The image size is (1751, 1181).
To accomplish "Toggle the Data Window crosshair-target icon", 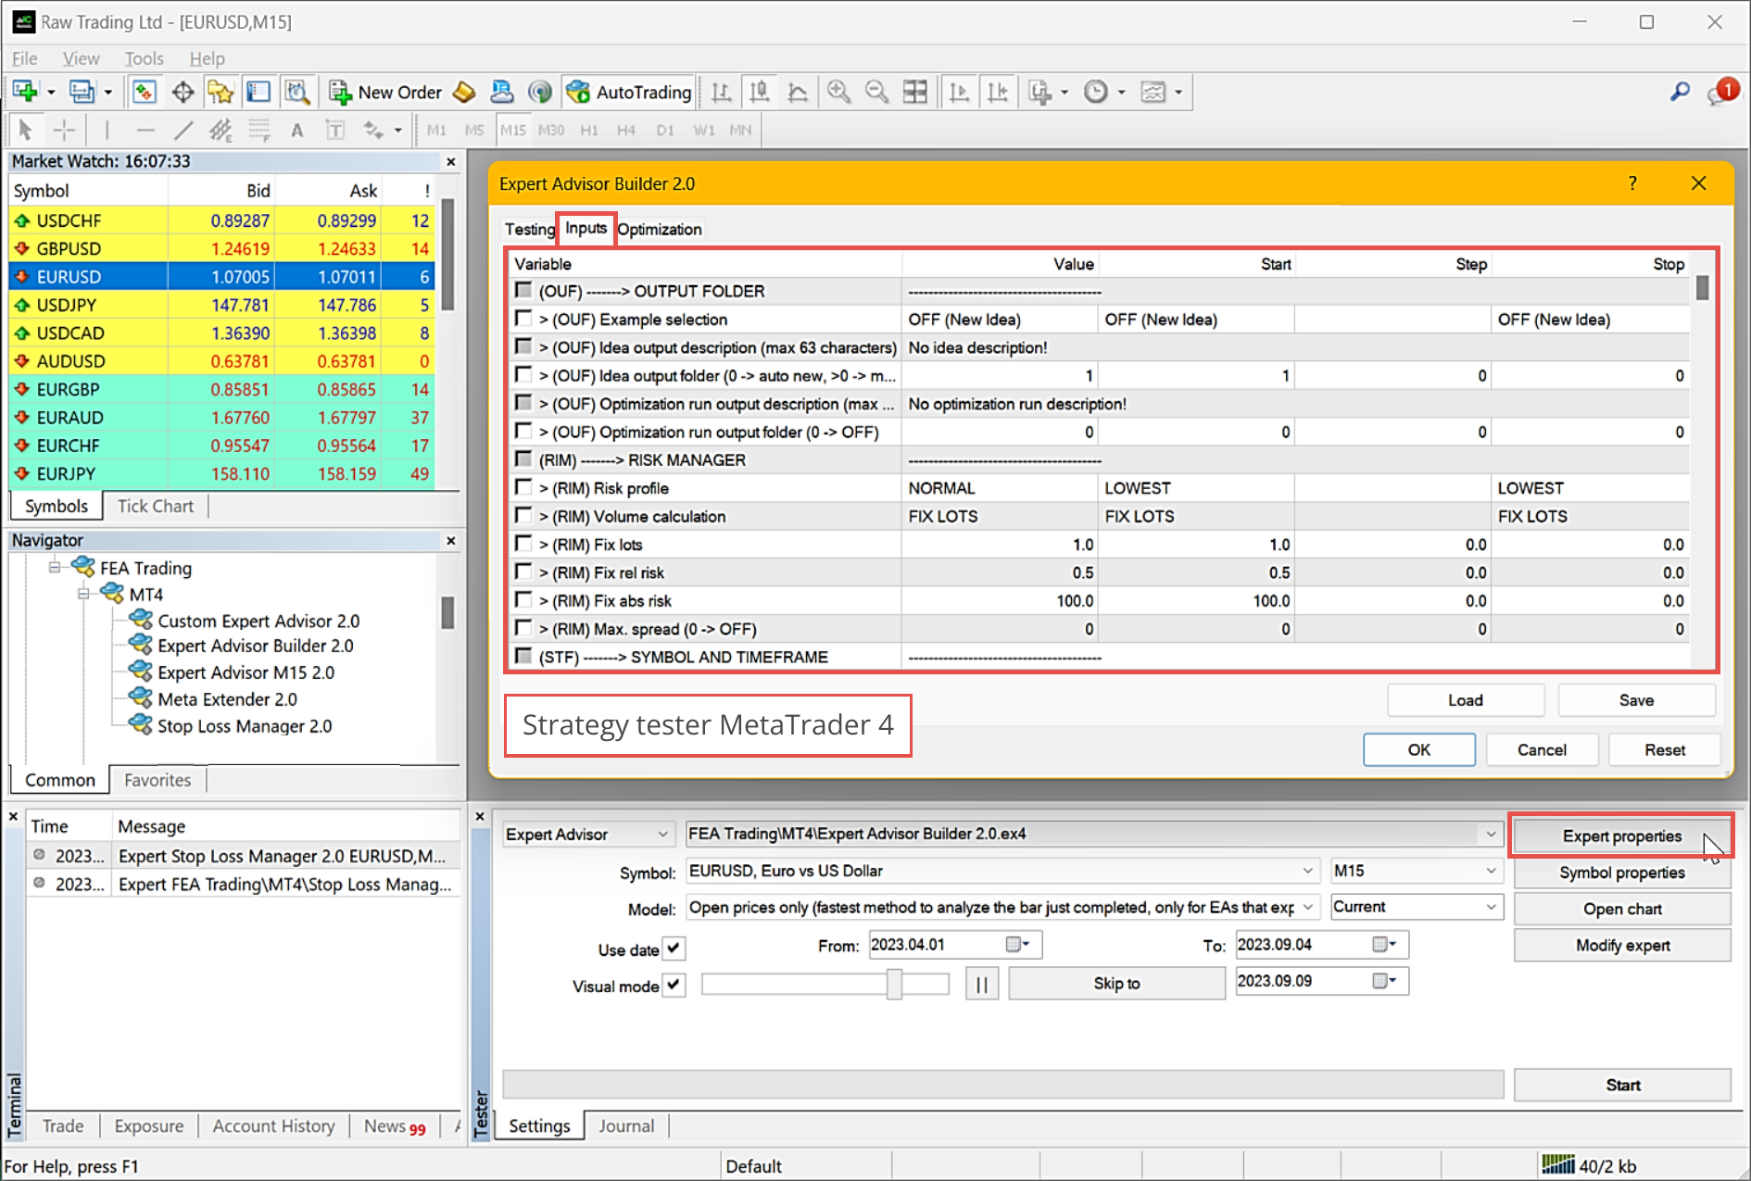I will [183, 92].
